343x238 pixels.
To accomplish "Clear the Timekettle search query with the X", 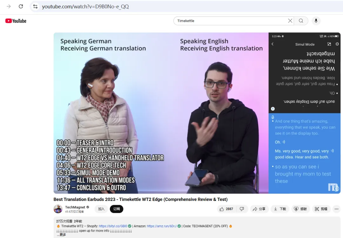I will click(290, 20).
